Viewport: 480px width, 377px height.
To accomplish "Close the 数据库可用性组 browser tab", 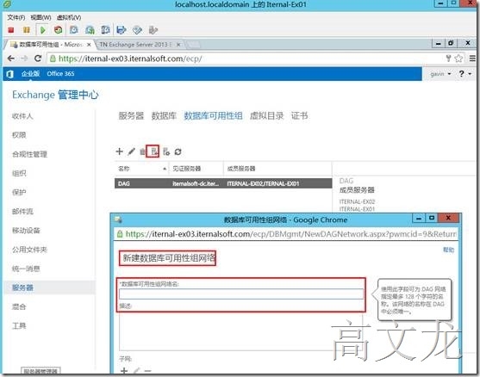I will pyautogui.click(x=89, y=45).
